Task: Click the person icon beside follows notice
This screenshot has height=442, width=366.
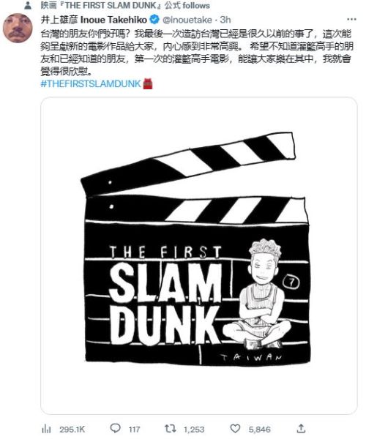Action: click(28, 5)
